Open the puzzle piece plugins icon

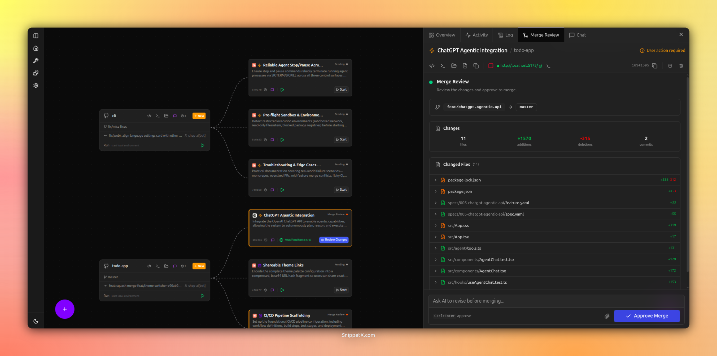click(36, 73)
